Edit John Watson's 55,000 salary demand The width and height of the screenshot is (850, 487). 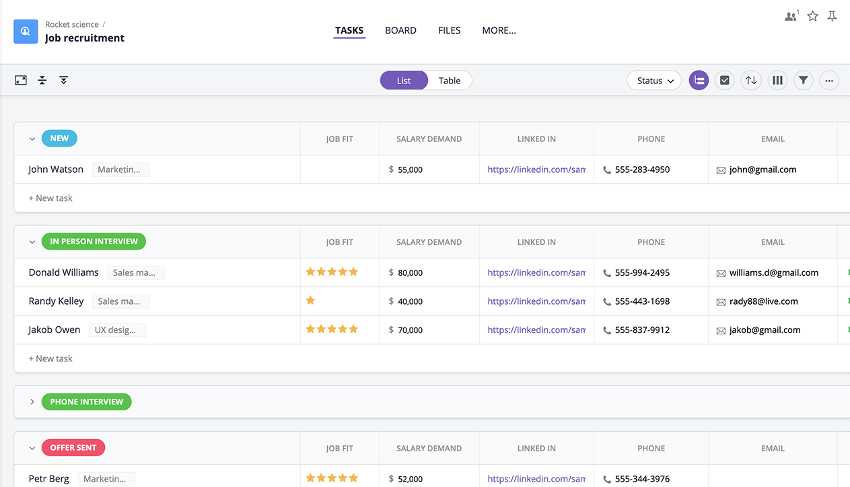[x=410, y=170]
